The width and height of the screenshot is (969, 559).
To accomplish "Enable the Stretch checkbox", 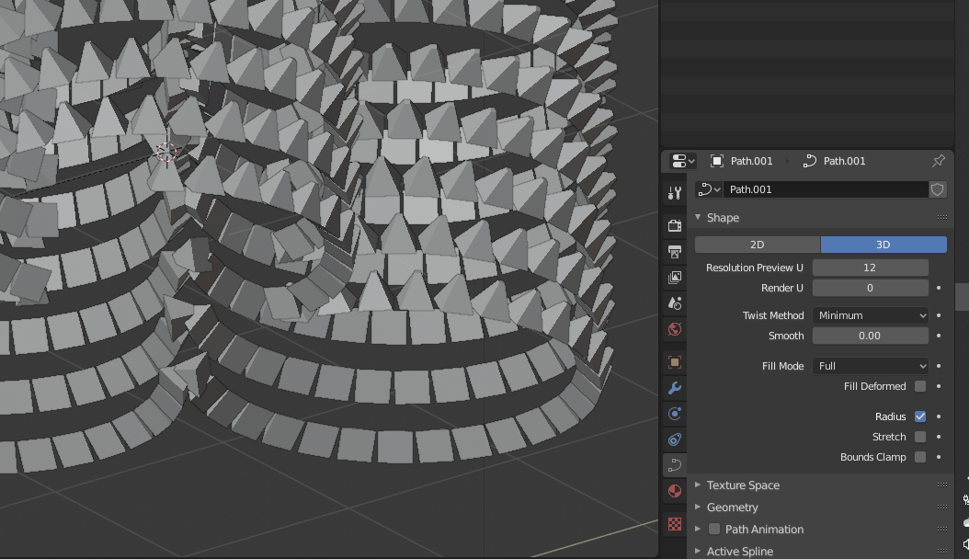I will coord(920,438).
